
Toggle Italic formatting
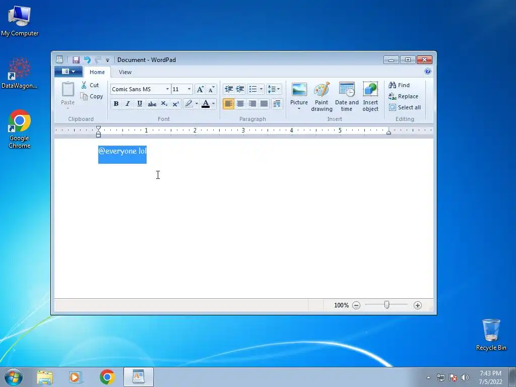[127, 104]
